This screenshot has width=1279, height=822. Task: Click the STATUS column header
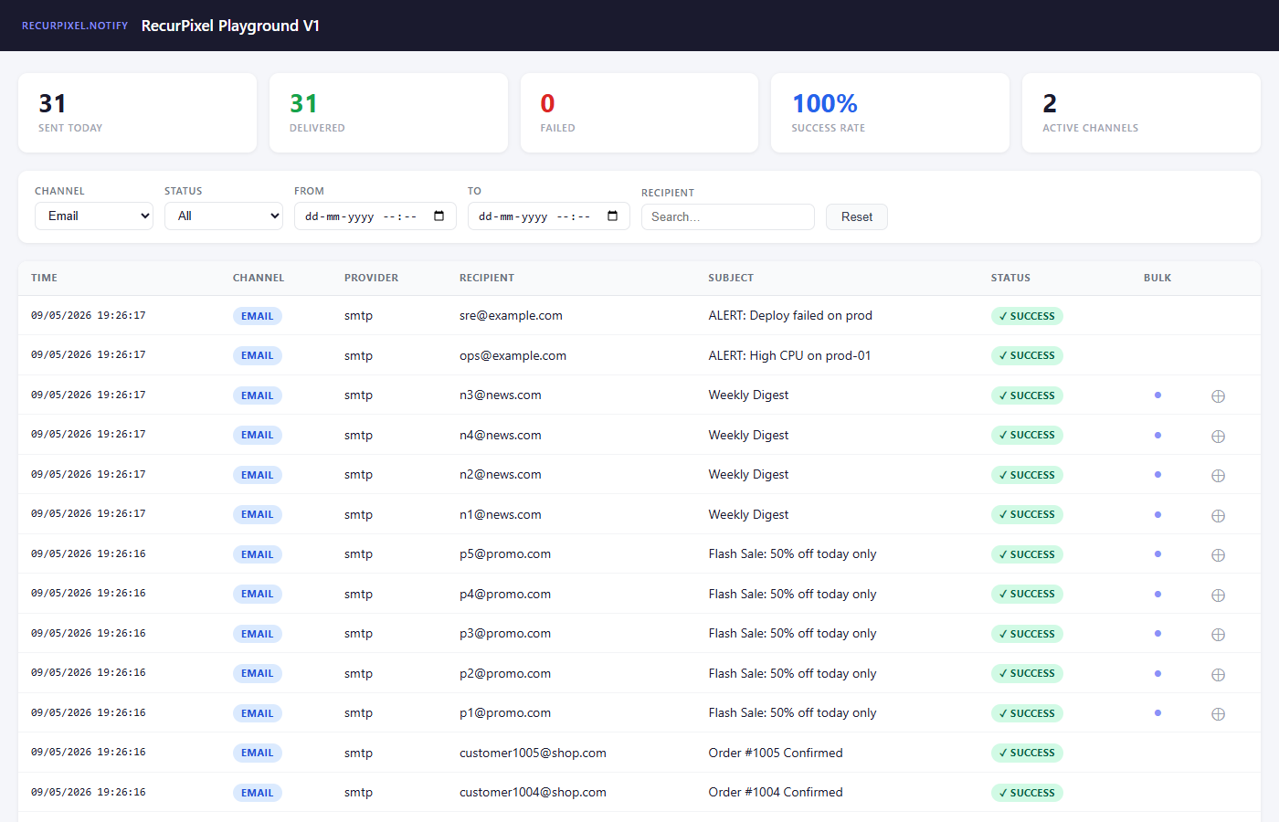click(1010, 278)
